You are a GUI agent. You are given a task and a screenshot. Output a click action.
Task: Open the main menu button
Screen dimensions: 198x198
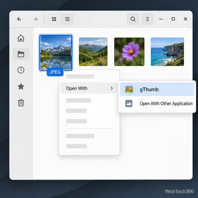[147, 19]
